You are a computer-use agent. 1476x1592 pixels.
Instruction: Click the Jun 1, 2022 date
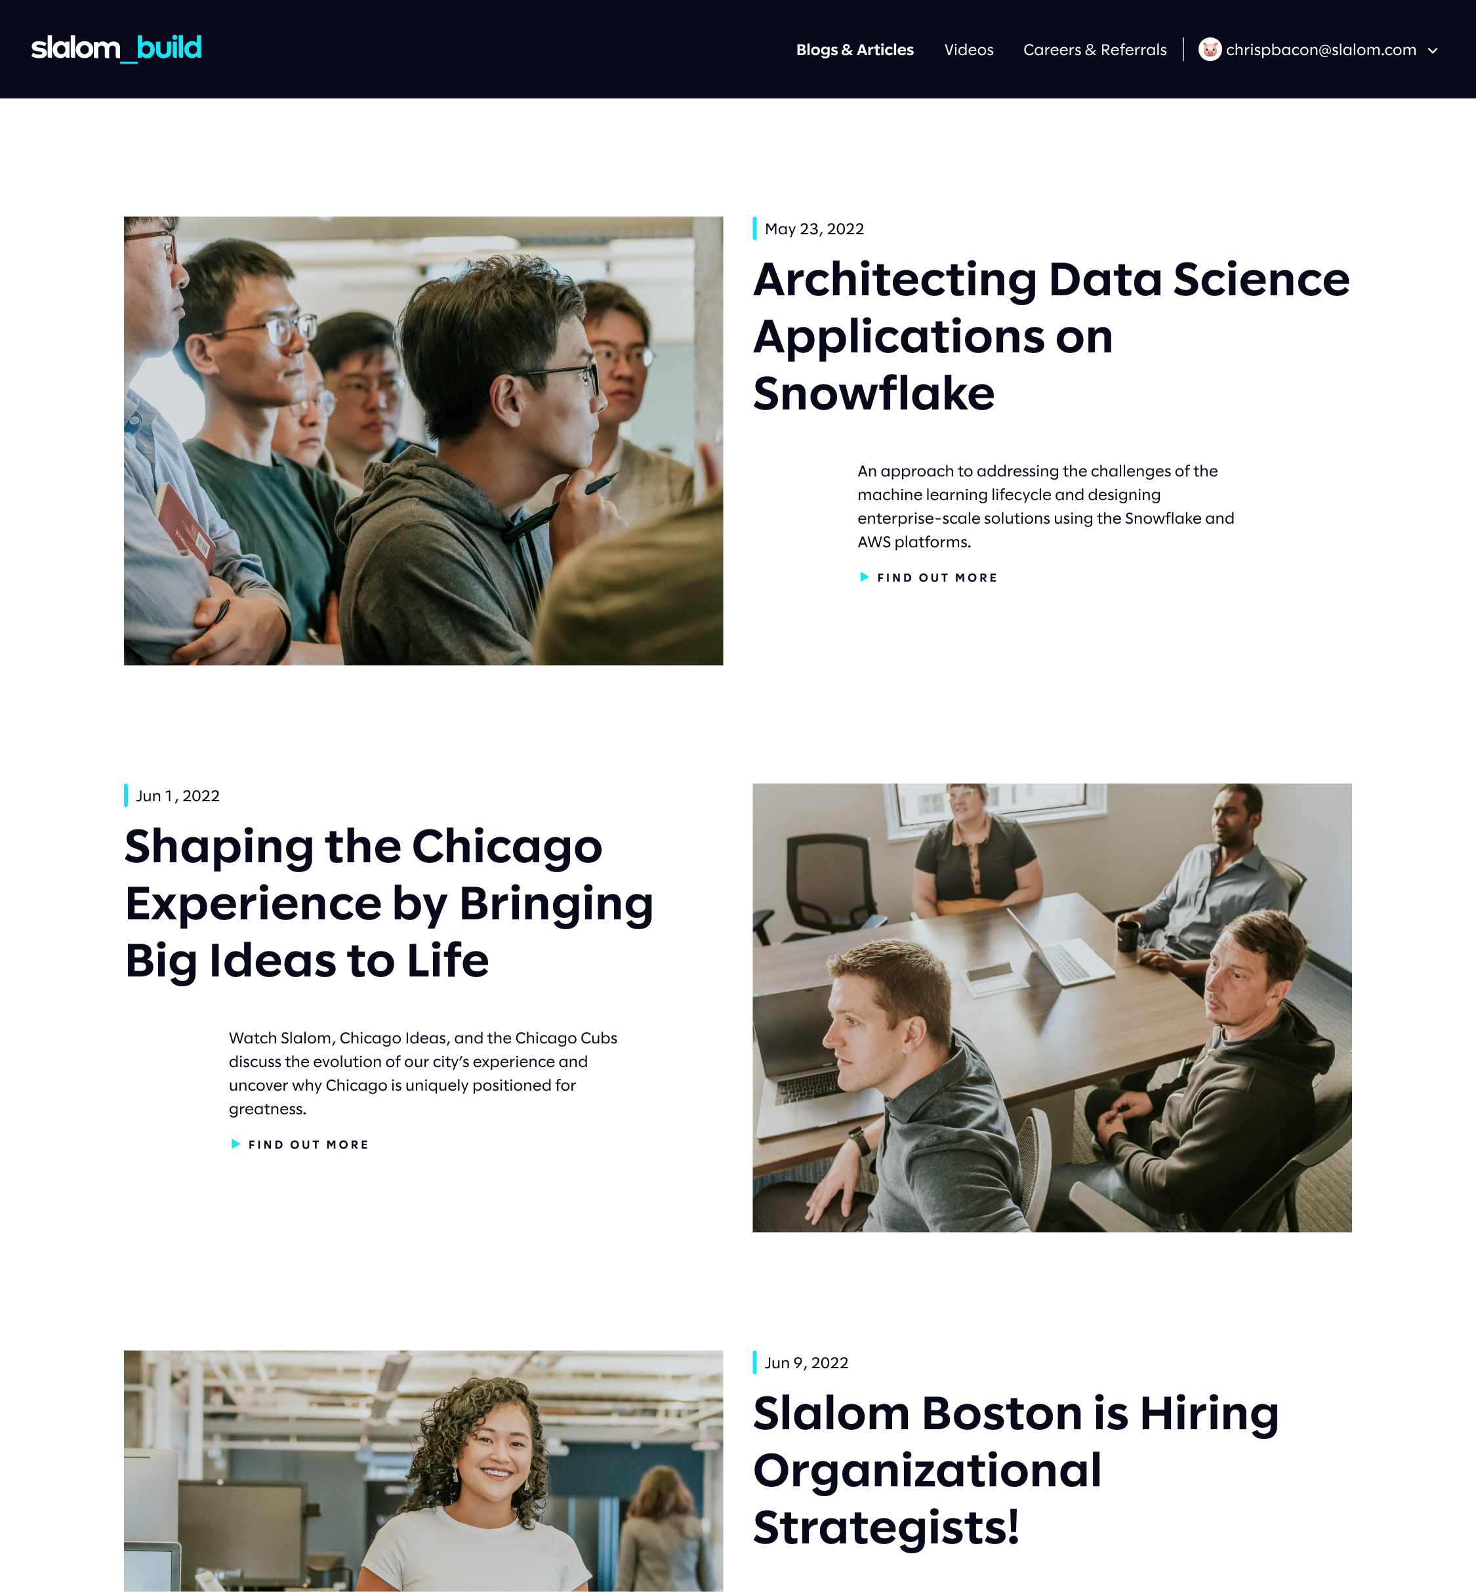tap(177, 797)
